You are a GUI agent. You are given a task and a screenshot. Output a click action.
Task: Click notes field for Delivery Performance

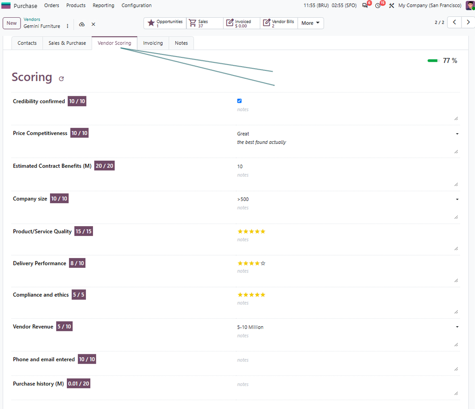tap(348, 275)
